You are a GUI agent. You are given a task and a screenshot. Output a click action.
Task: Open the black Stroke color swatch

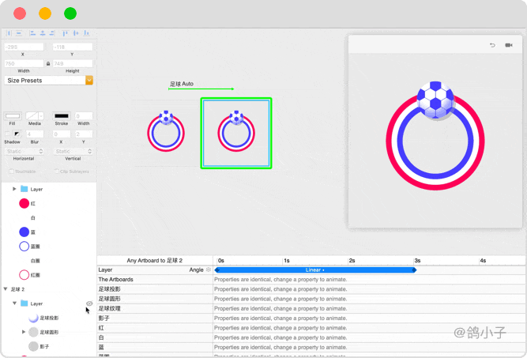point(62,116)
